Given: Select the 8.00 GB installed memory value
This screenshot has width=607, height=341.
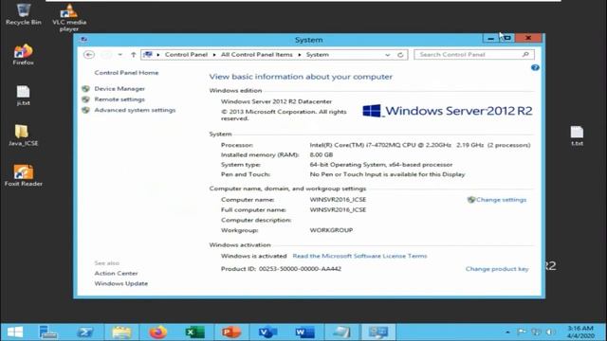Looking at the screenshot, I should (x=322, y=154).
